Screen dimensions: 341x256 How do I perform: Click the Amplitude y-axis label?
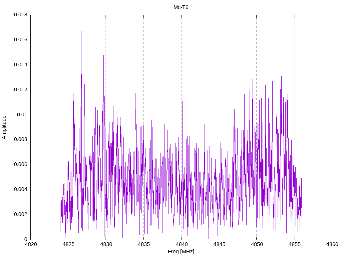click(x=4, y=127)
